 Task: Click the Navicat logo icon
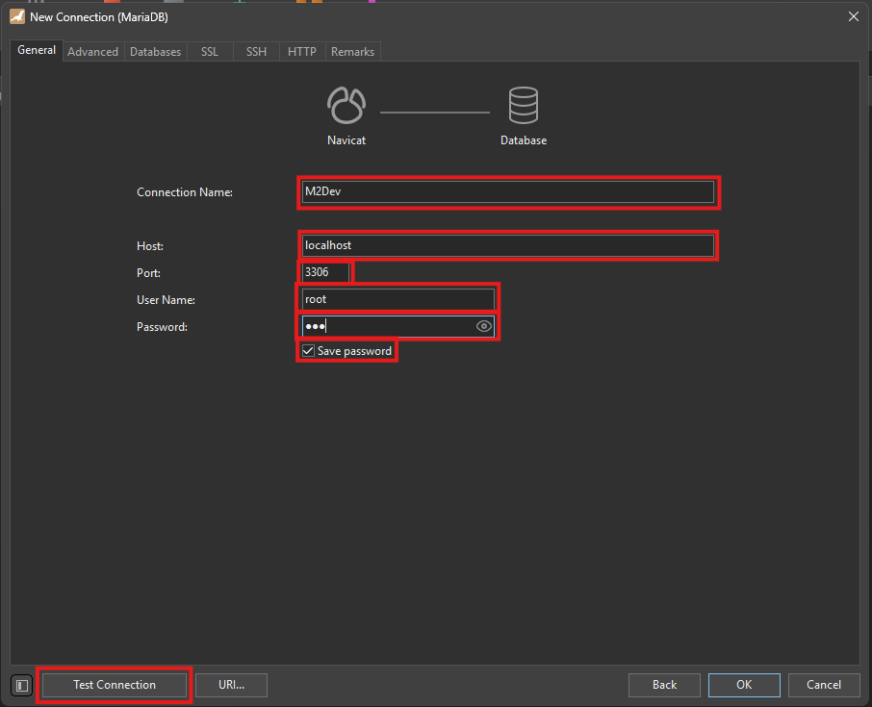[x=346, y=105]
